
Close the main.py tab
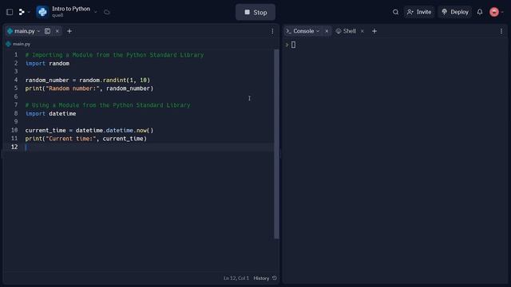point(57,31)
